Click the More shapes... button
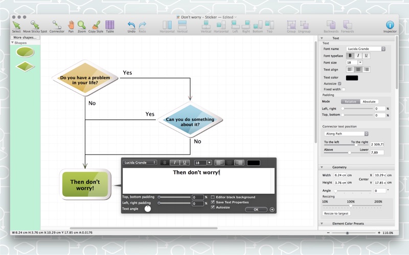The height and width of the screenshot is (255, 409). click(25, 37)
